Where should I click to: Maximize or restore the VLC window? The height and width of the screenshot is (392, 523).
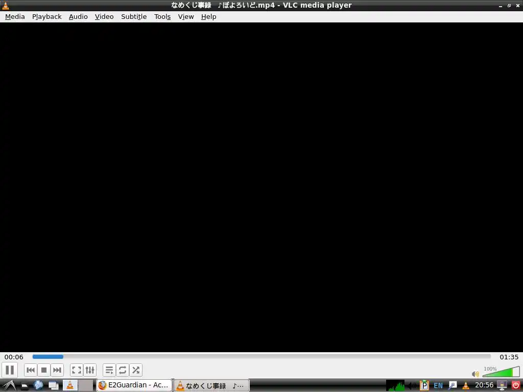509,6
